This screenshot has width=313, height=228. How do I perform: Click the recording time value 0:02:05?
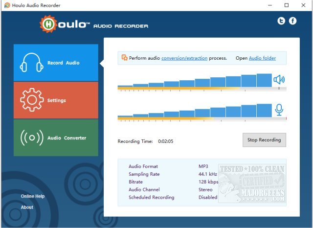click(166, 141)
